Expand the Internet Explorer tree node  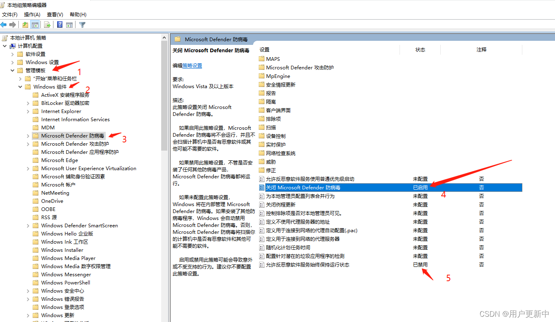coord(28,111)
